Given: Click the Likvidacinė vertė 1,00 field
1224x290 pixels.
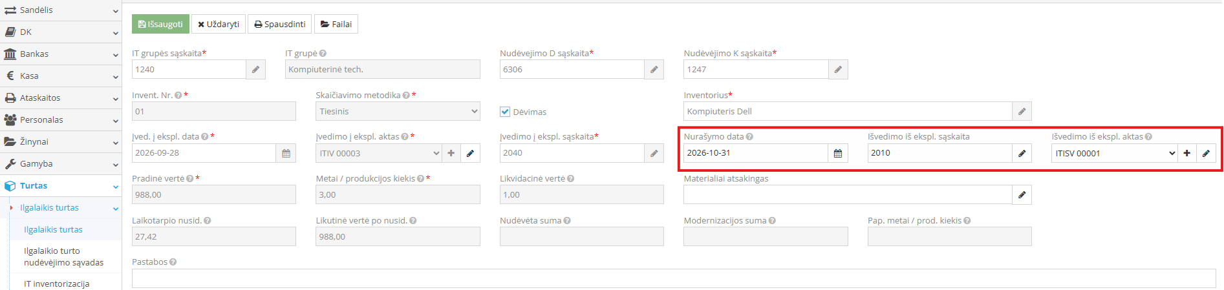Looking at the screenshot, I should tap(582, 194).
